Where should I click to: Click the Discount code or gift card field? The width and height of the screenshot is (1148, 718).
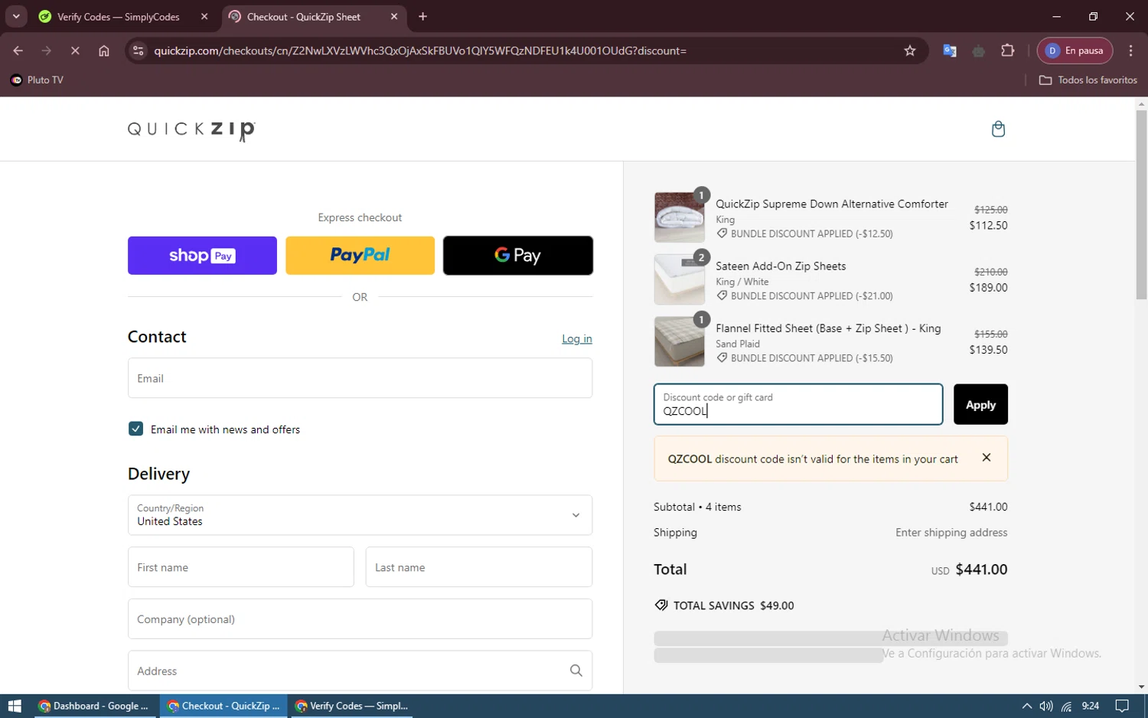click(798, 404)
